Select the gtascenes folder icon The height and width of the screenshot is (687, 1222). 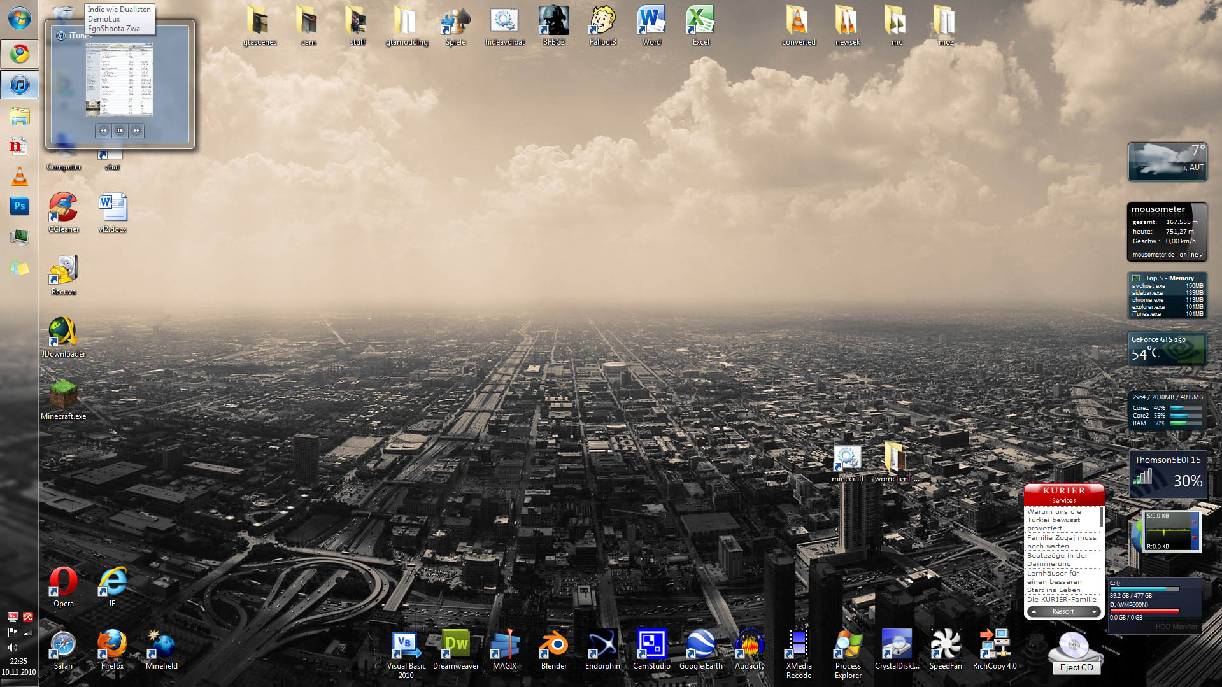click(x=260, y=26)
